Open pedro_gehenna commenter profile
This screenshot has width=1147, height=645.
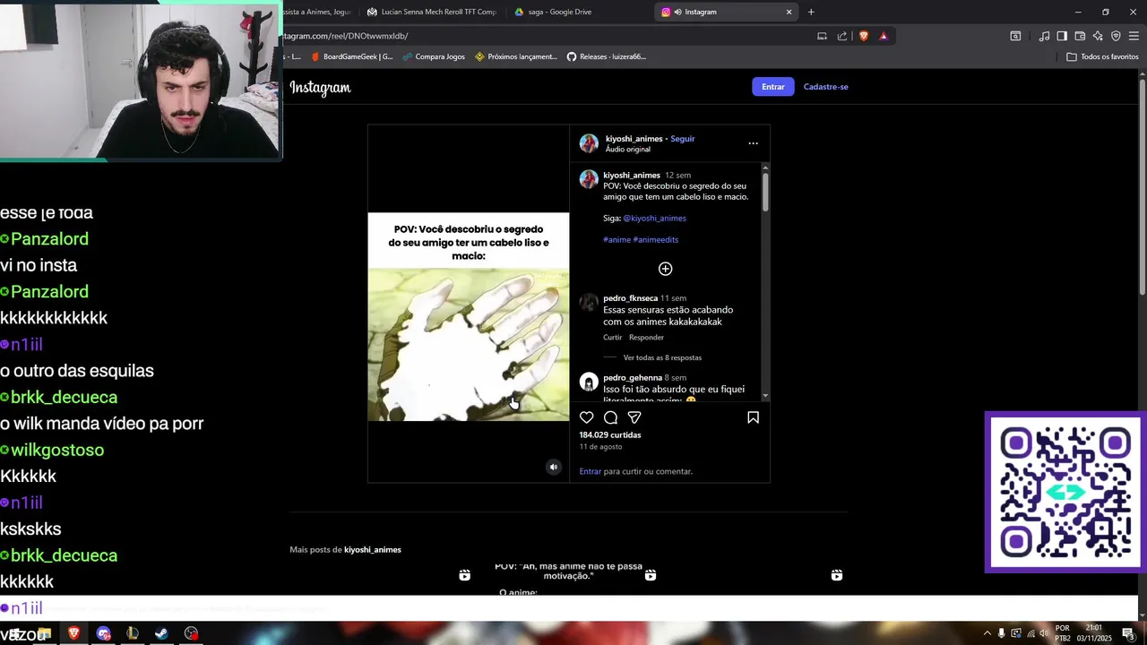click(x=632, y=378)
